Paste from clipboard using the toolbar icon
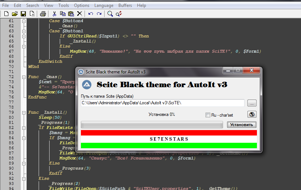The image size is (301, 190). click(x=71, y=14)
